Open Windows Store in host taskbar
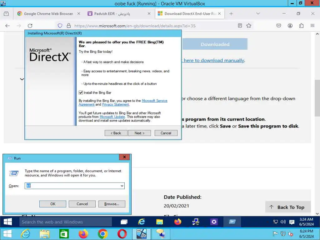The image size is (320, 240). (x=64, y=234)
